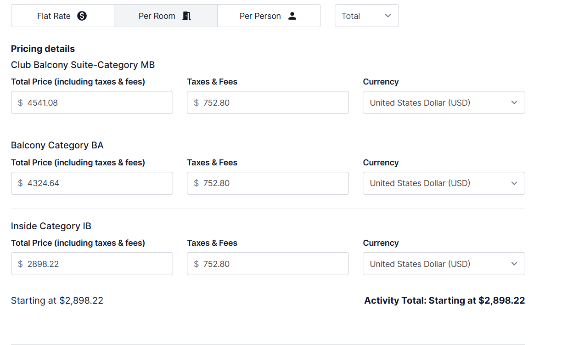Click Balcony Category BA Taxes & Fees field
Screen dimensions: 562x345
(x=268, y=183)
